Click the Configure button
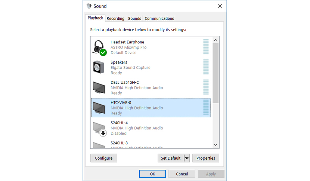This screenshot has width=310, height=181. (103, 158)
